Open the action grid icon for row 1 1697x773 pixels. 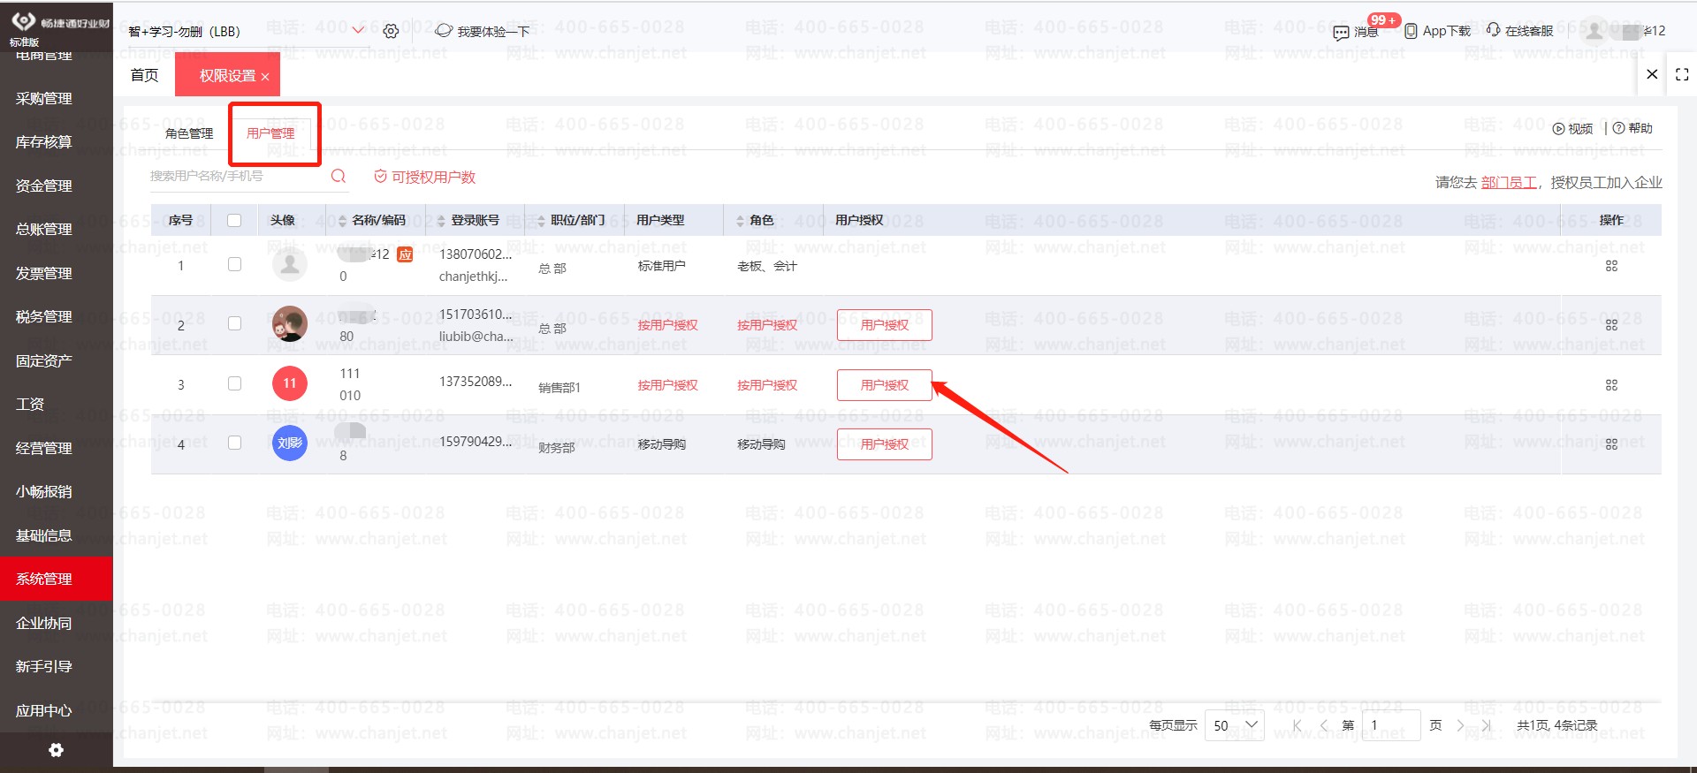coord(1611,266)
